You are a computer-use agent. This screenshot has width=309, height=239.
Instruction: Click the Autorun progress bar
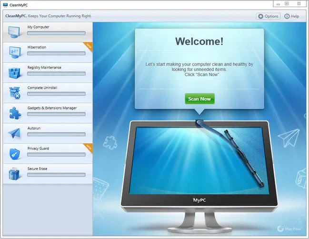(x=56, y=134)
